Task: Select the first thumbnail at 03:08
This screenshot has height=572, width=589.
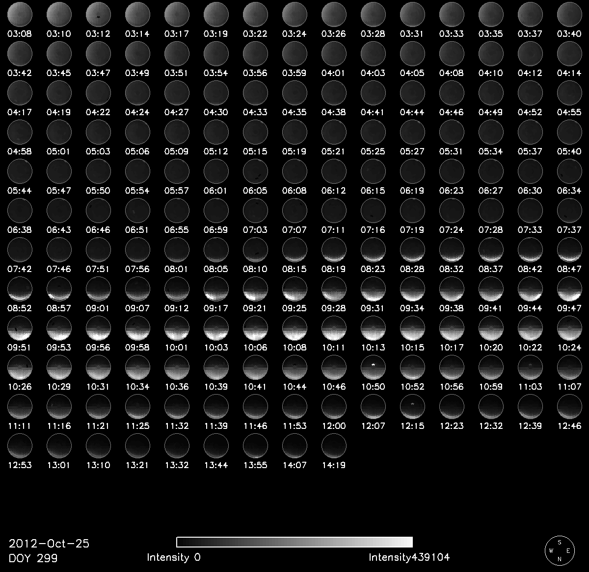Action: [20, 14]
